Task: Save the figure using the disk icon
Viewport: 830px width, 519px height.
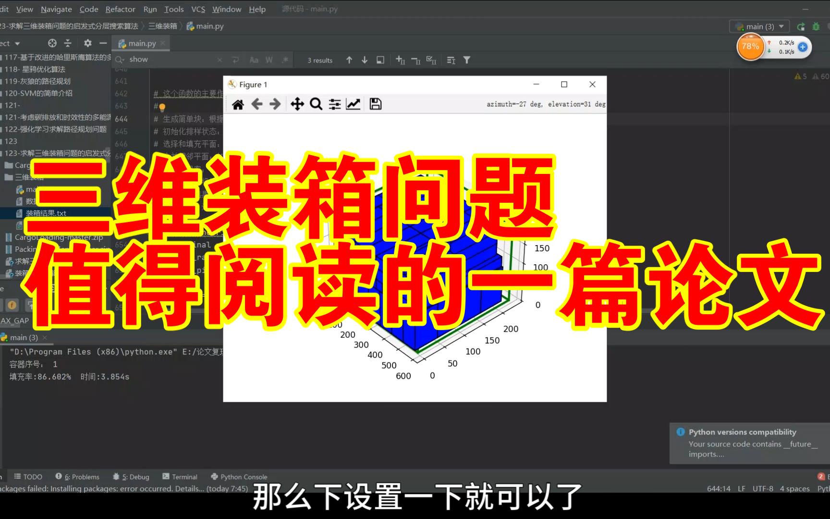Action: tap(376, 104)
